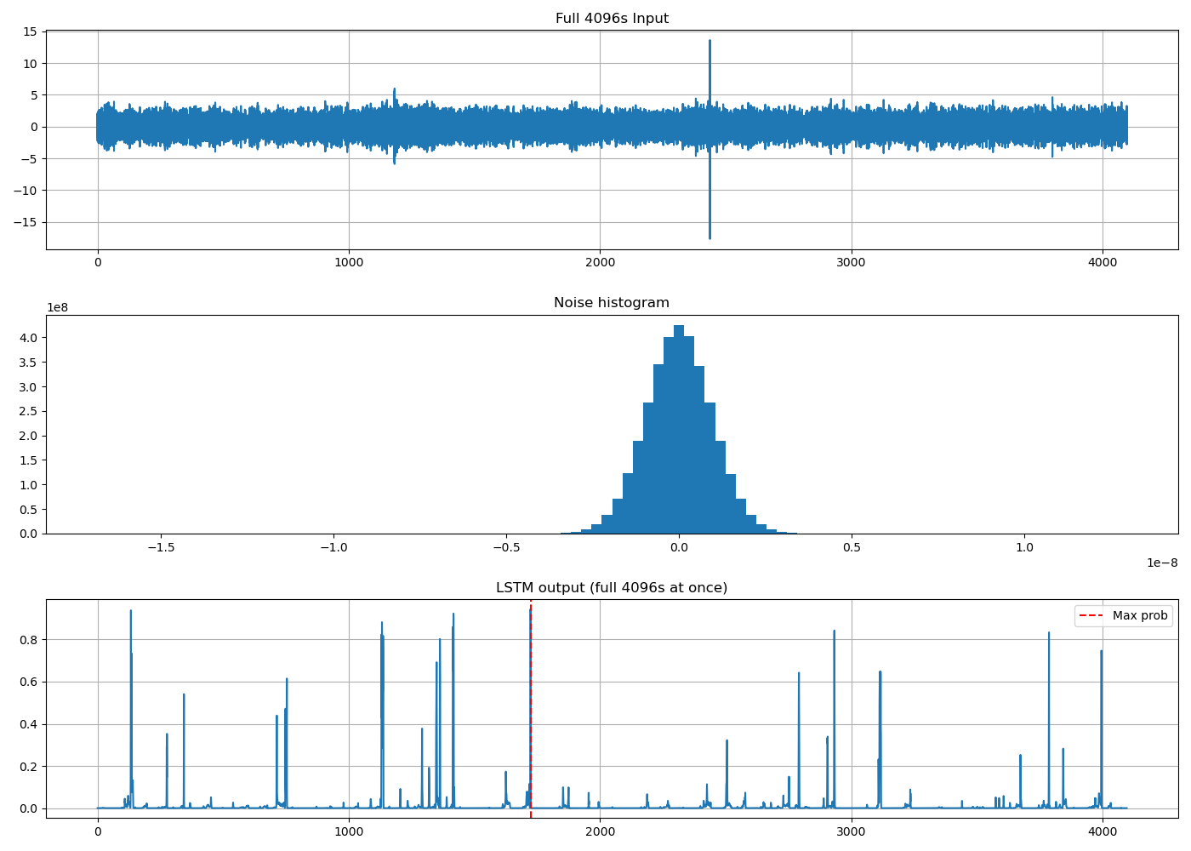
Task: Click the 1.0 tick label on the histogram x-axis
Action: [x=1024, y=547]
